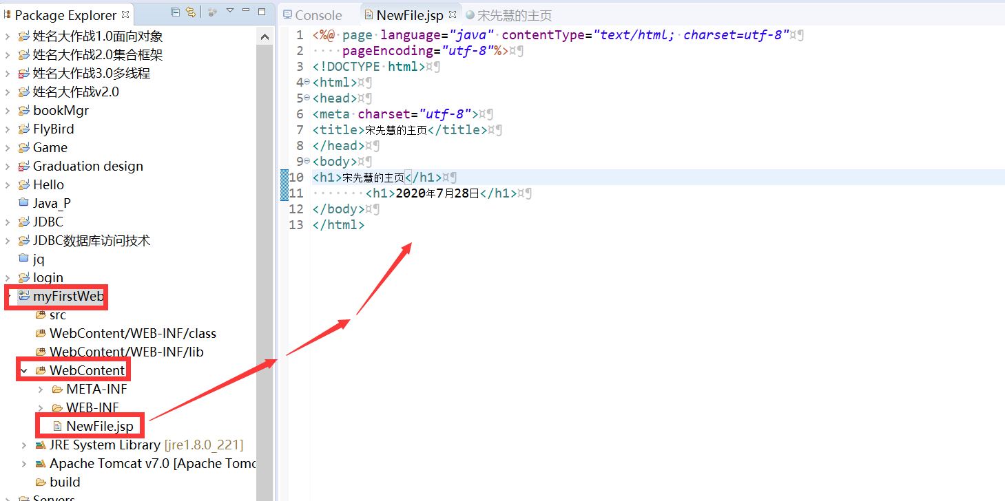
Task: Click the Hello project icon
Action: coord(24,185)
